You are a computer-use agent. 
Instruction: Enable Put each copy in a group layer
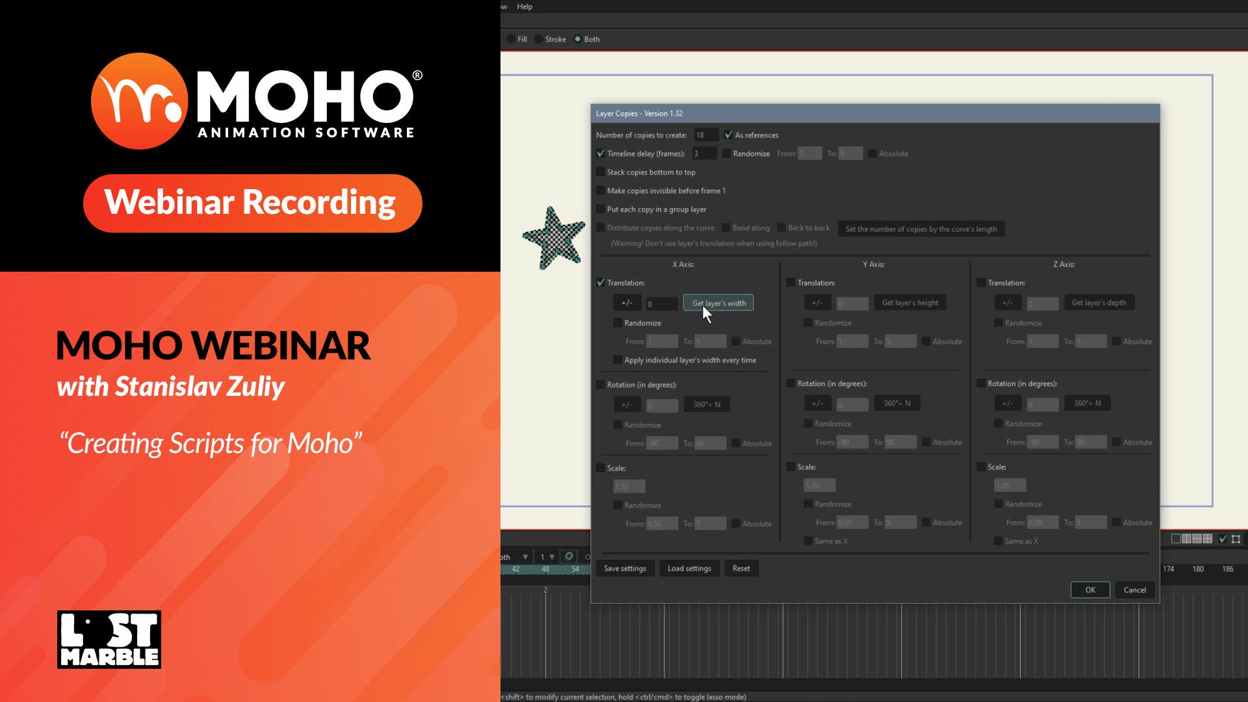601,209
